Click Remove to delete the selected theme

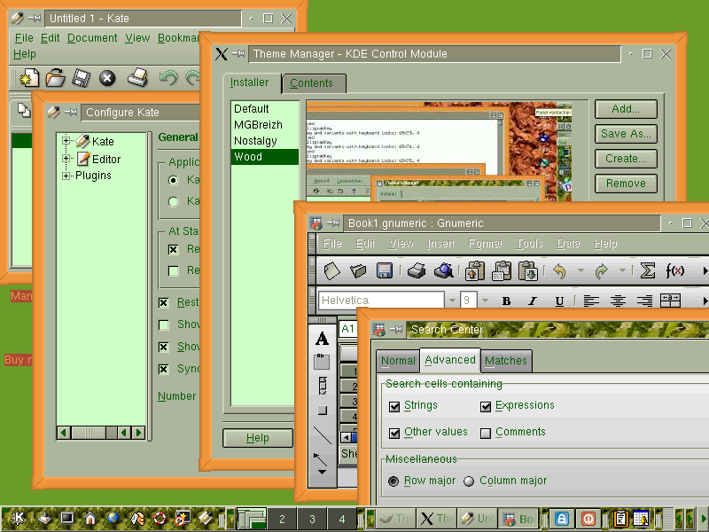pos(626,184)
